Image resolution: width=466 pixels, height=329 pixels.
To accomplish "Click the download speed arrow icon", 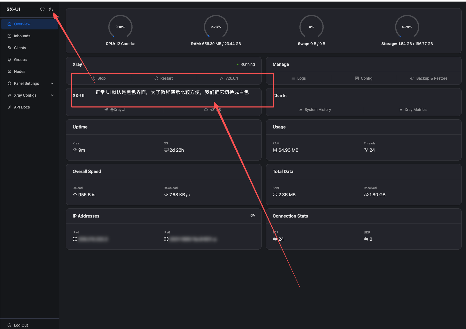I will [166, 195].
